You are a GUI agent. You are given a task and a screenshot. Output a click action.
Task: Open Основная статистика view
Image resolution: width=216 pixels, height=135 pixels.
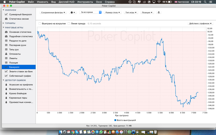click(20, 32)
